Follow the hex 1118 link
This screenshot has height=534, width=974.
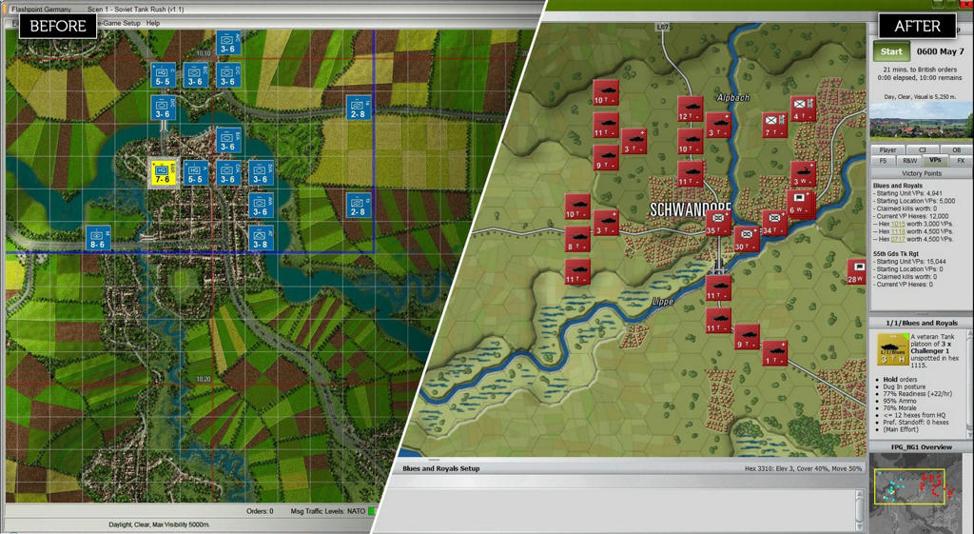click(x=898, y=231)
